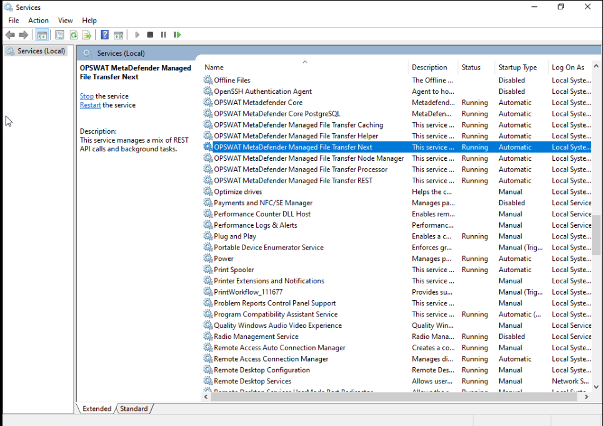This screenshot has width=603, height=426.
Task: Click gear icon beside Print Spooler
Action: pos(208,270)
